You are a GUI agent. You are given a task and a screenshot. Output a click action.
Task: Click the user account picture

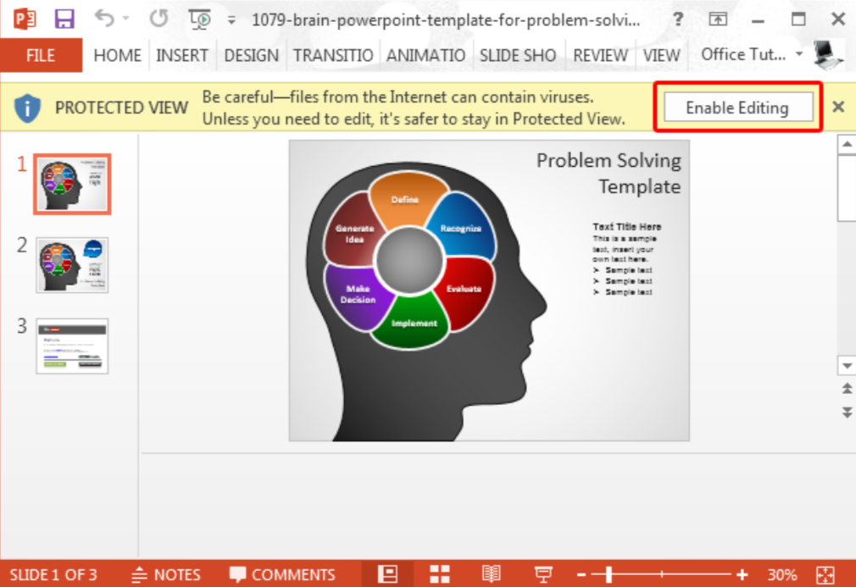click(827, 55)
